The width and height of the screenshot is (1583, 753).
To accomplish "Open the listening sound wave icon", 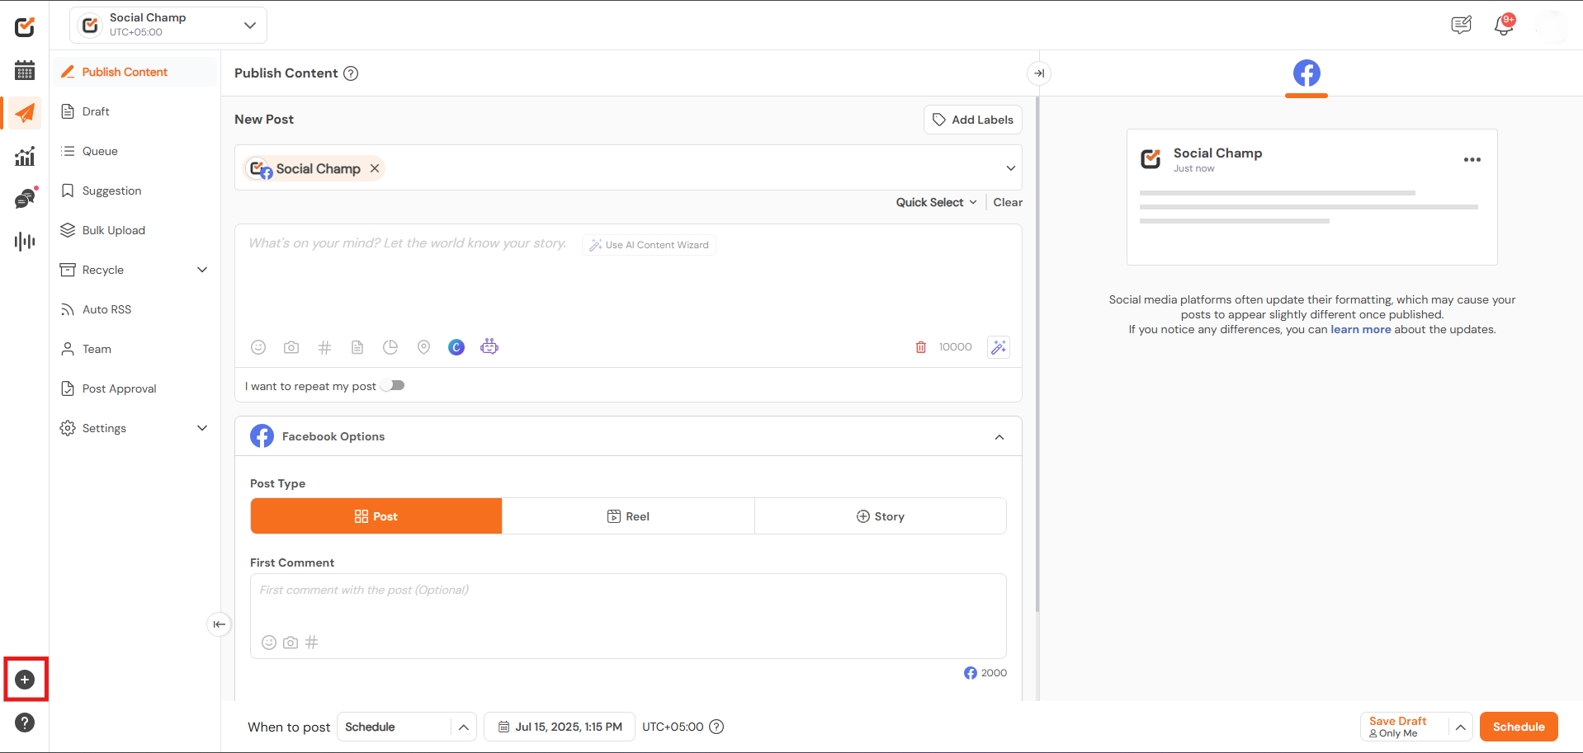I will tap(25, 242).
